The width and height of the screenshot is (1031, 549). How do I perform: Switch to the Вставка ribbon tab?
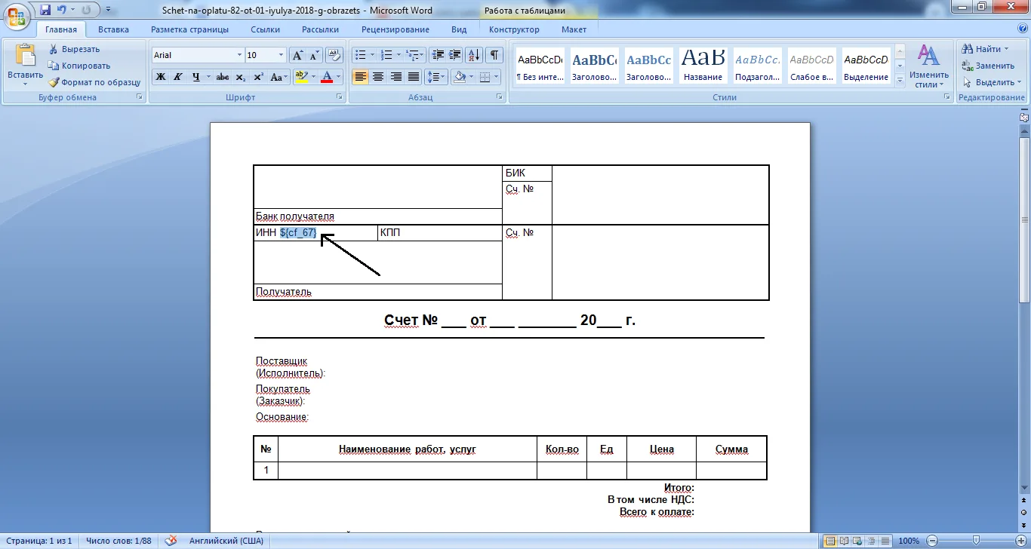pyautogui.click(x=113, y=29)
